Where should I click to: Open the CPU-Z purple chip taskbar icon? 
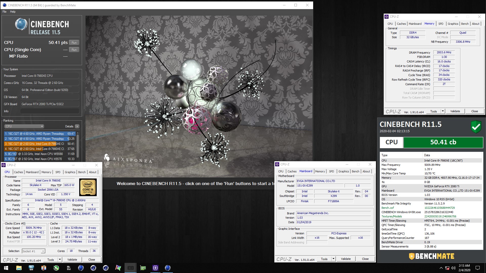pos(155,268)
